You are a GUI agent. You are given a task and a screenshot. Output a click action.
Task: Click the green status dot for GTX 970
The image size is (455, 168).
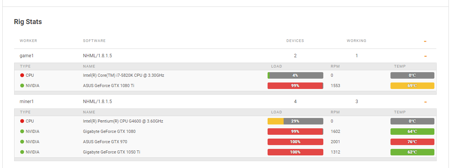point(22,142)
